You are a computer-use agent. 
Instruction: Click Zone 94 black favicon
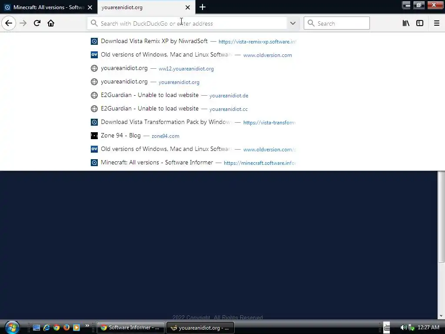pos(94,136)
